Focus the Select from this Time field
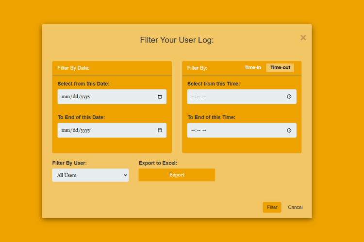 click(x=242, y=97)
